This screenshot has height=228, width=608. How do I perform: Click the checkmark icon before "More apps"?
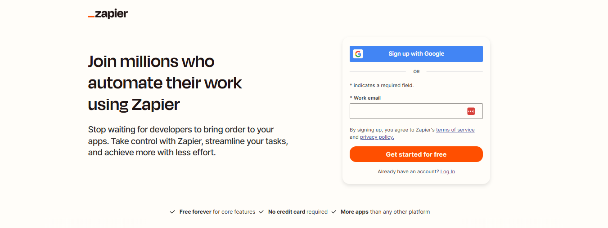tap(333, 212)
